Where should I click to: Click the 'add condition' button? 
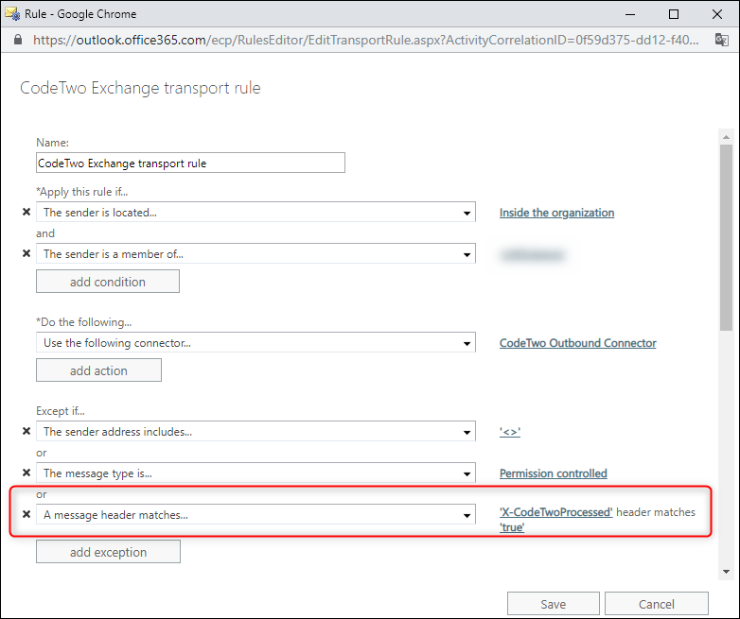pyautogui.click(x=107, y=282)
